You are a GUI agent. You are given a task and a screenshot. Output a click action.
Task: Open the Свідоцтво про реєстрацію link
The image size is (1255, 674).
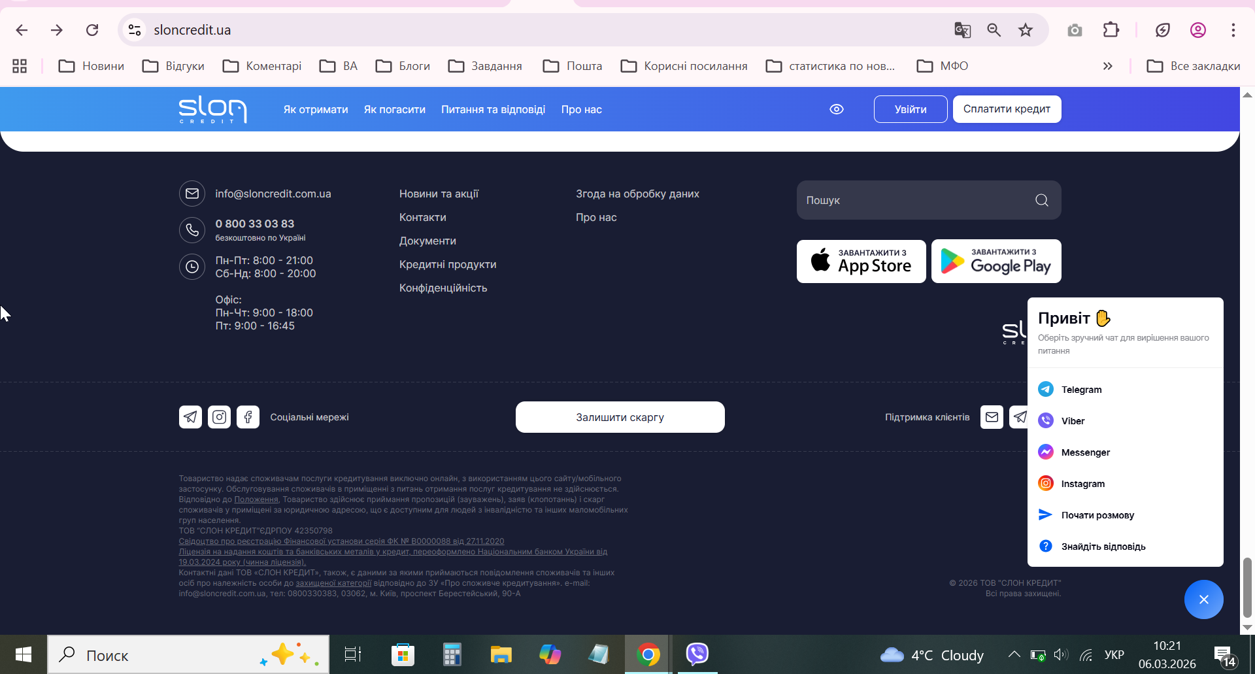(341, 541)
